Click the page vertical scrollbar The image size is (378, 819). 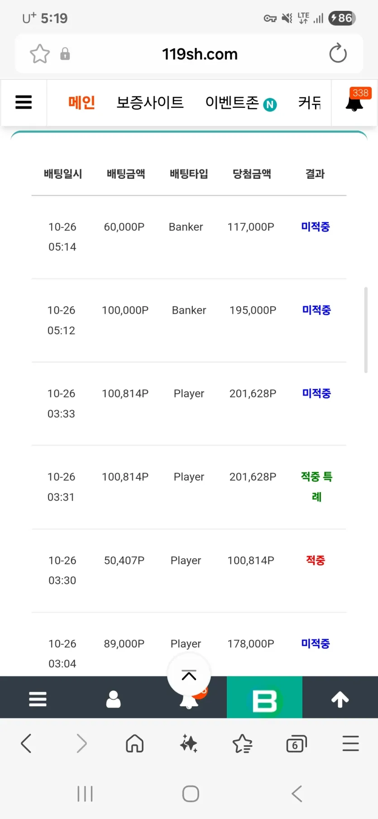click(366, 330)
